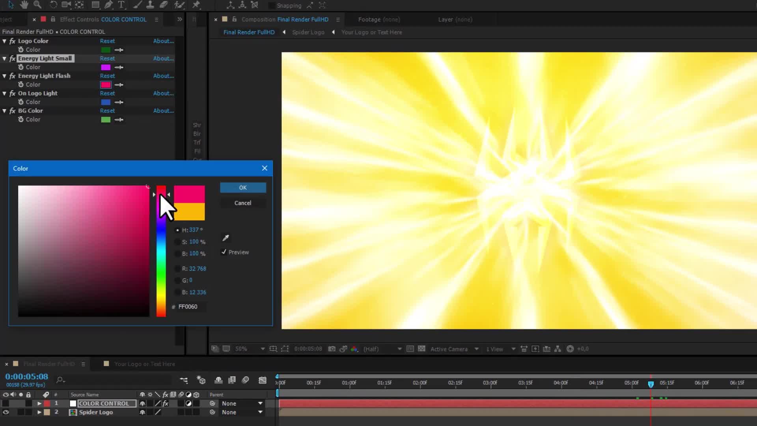Toggle Preview checkbox in color picker
This screenshot has height=426, width=757.
[x=224, y=252]
